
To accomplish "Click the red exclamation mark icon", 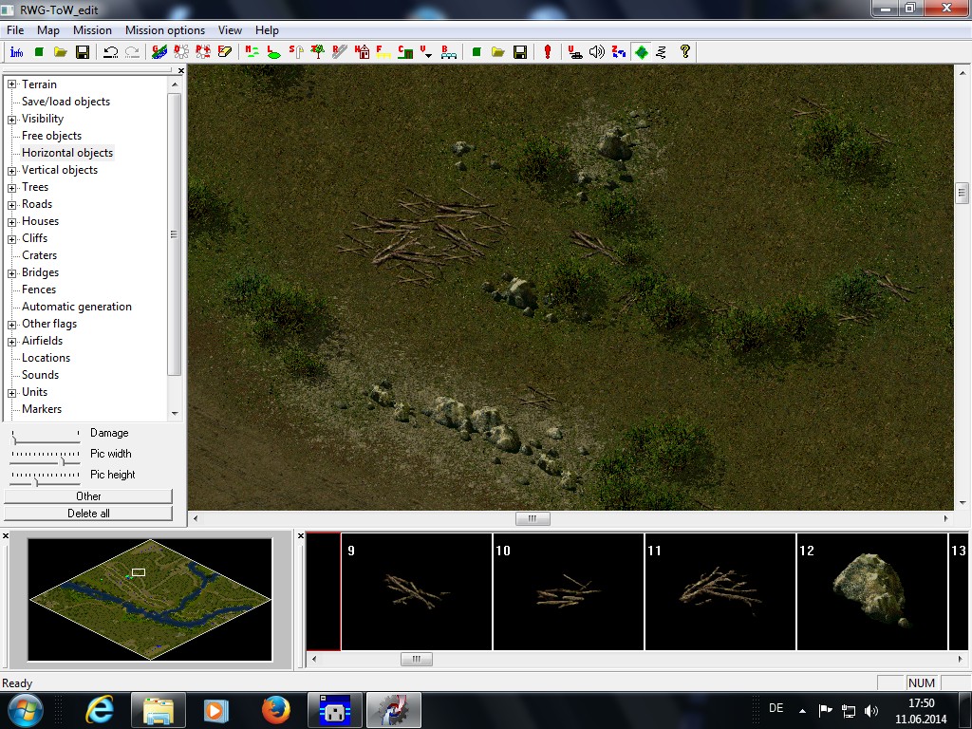I will point(548,52).
